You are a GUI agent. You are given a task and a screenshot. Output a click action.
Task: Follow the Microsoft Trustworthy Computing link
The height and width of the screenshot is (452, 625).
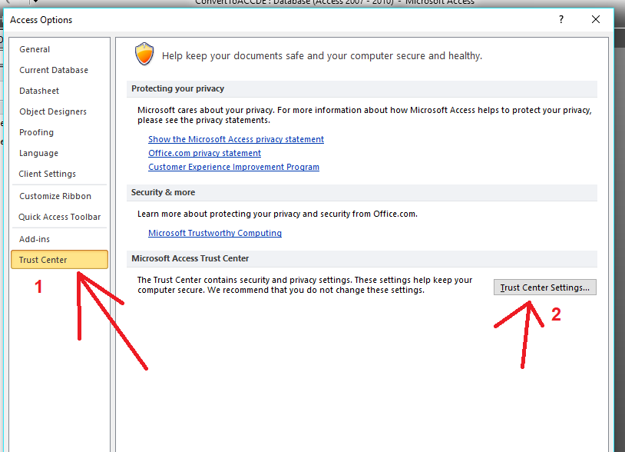click(x=215, y=233)
